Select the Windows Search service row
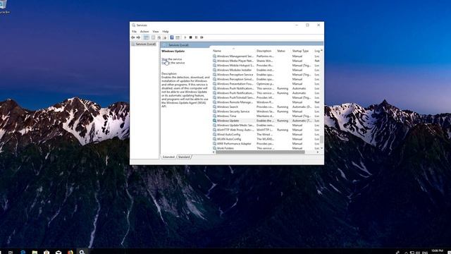This screenshot has width=451, height=254. [x=266, y=107]
